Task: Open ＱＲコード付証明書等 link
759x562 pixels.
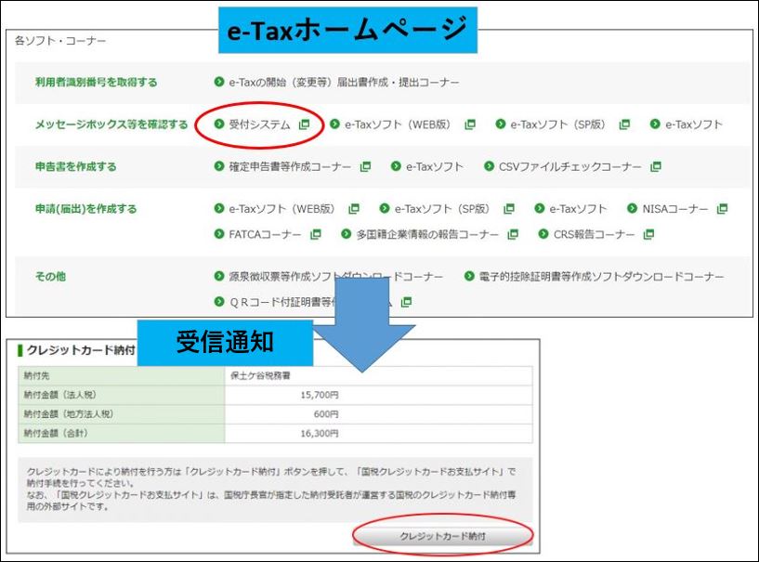Action: point(283,302)
